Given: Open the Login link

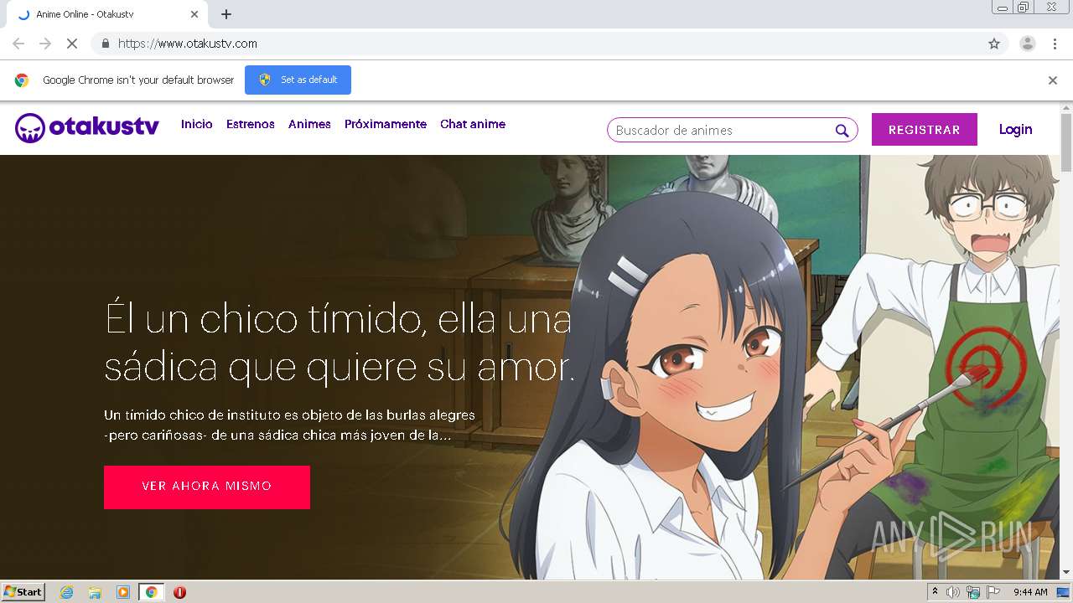Looking at the screenshot, I should [x=1015, y=130].
